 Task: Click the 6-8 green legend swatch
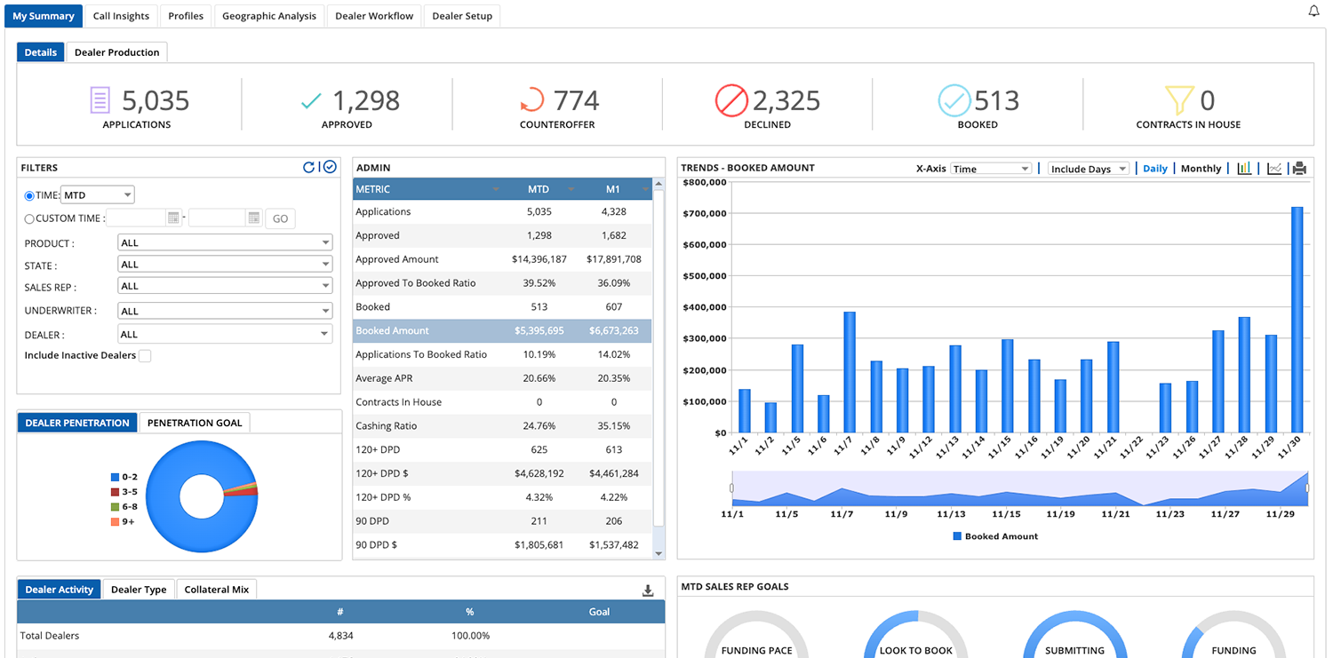point(115,507)
